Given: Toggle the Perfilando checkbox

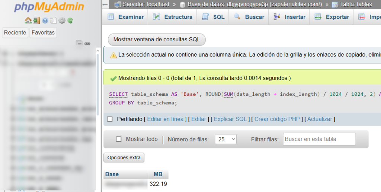Looking at the screenshot, I should point(110,119).
